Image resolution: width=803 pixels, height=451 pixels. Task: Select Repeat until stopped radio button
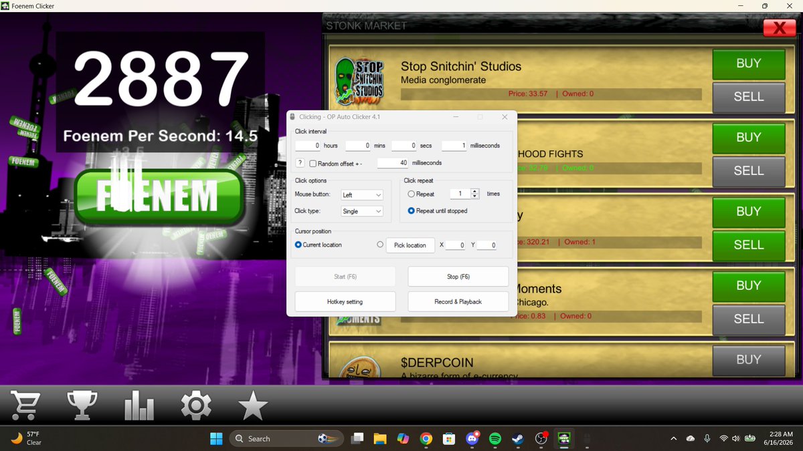point(411,210)
